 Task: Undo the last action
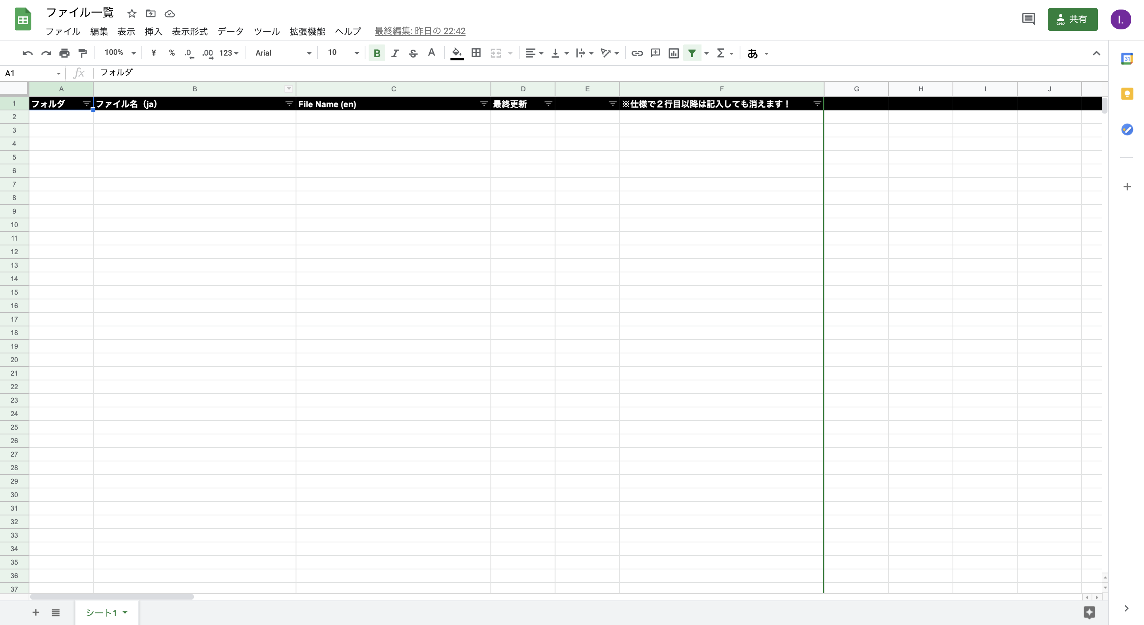pyautogui.click(x=27, y=53)
